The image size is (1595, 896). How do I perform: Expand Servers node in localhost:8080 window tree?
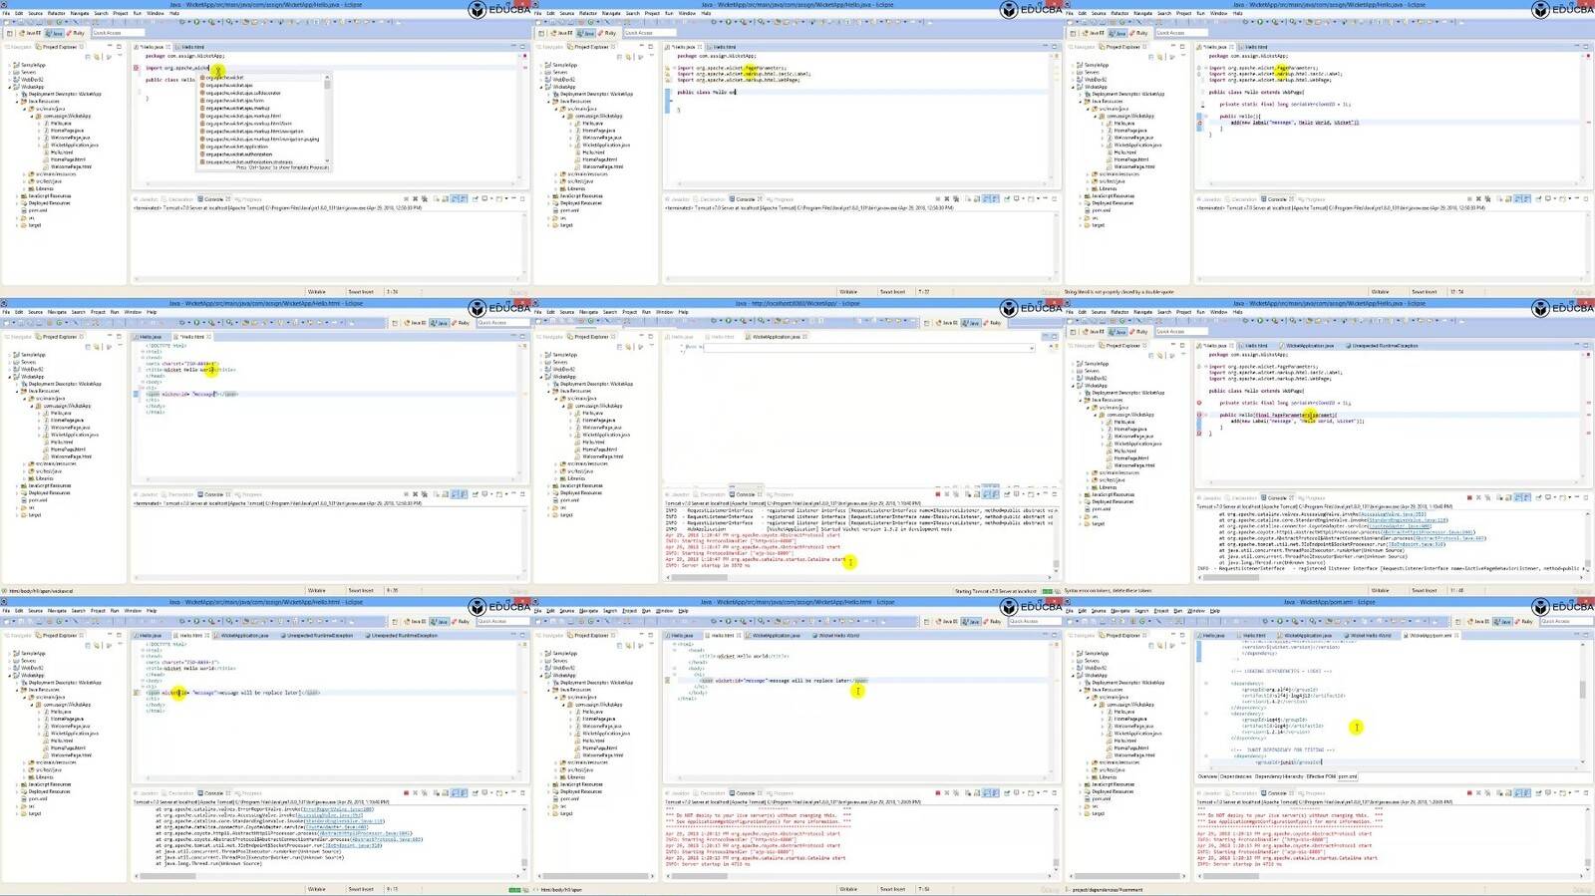coord(541,362)
